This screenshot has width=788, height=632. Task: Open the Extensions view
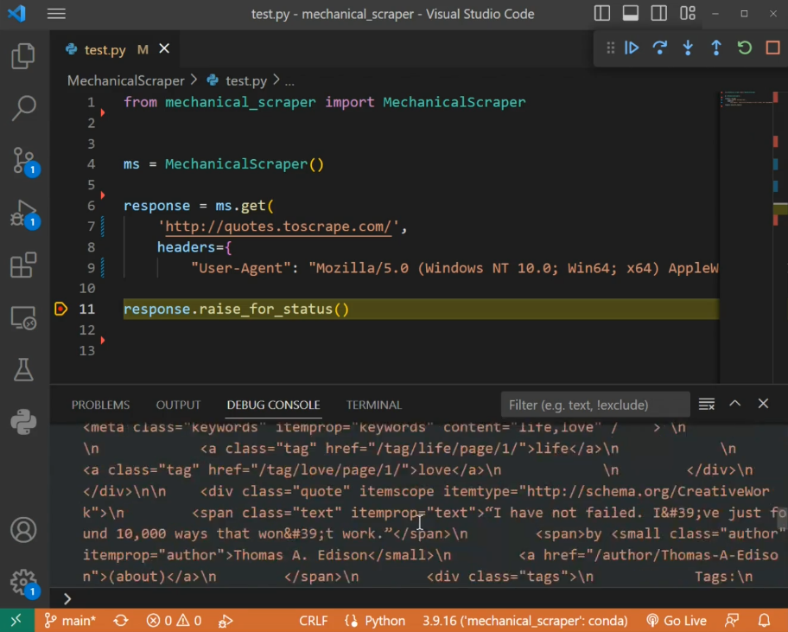[23, 265]
